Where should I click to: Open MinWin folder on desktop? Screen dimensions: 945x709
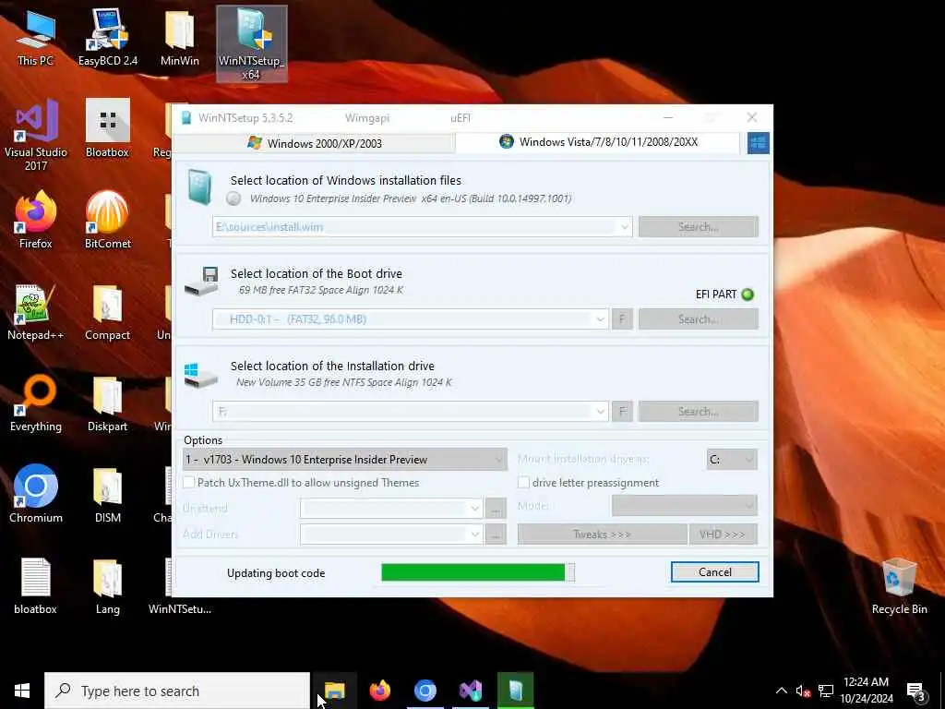tap(179, 39)
